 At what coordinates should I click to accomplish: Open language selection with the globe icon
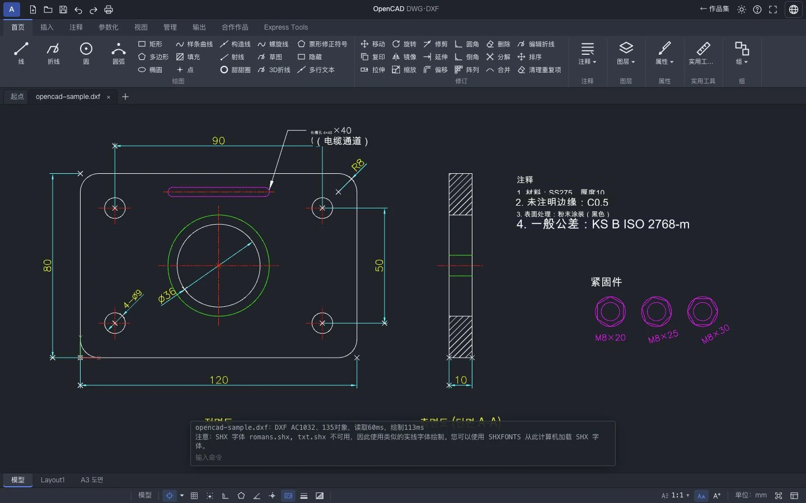[794, 10]
